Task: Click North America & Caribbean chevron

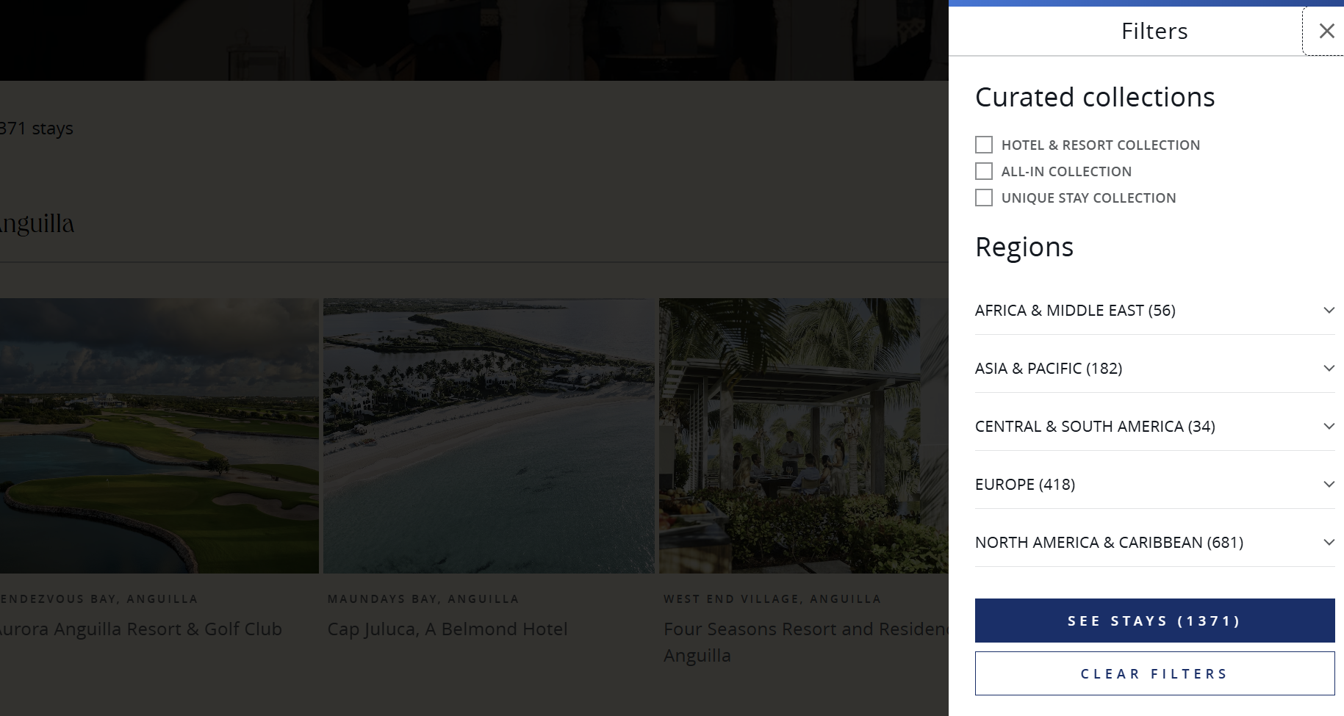Action: [x=1329, y=542]
